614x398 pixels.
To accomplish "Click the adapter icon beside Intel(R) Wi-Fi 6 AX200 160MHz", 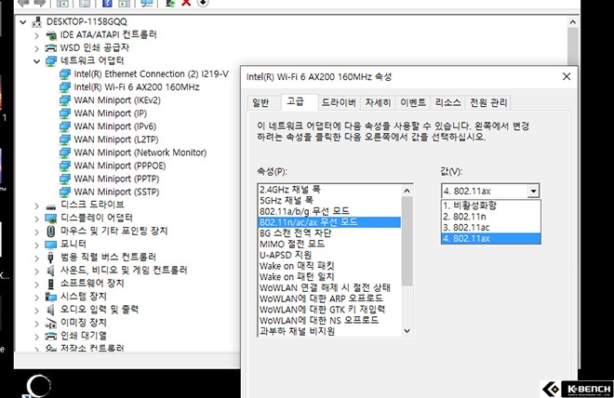I will coord(64,87).
